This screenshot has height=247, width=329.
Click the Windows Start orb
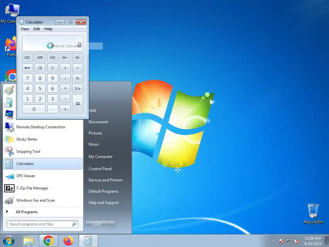click(x=9, y=241)
